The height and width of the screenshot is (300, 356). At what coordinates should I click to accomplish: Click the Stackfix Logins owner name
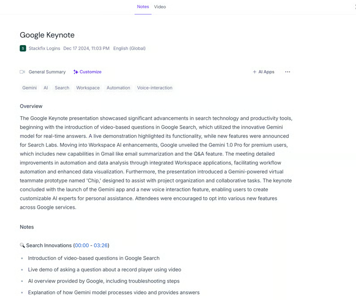pyautogui.click(x=44, y=48)
